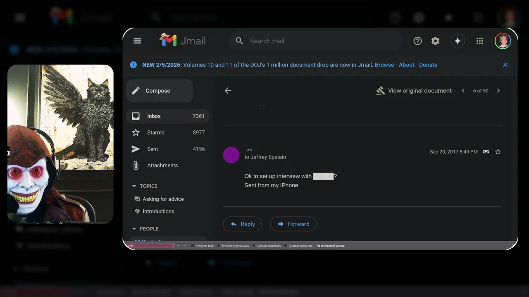This screenshot has width=529, height=297.
Task: Click the paperclip Attachments icon
Action: coord(136,165)
